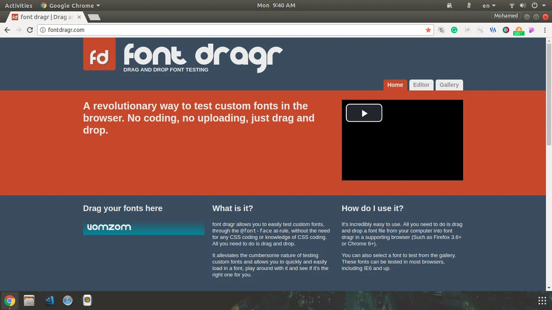Click the temperature indicator icon in top bar
The image size is (552, 310).
coord(469,5)
